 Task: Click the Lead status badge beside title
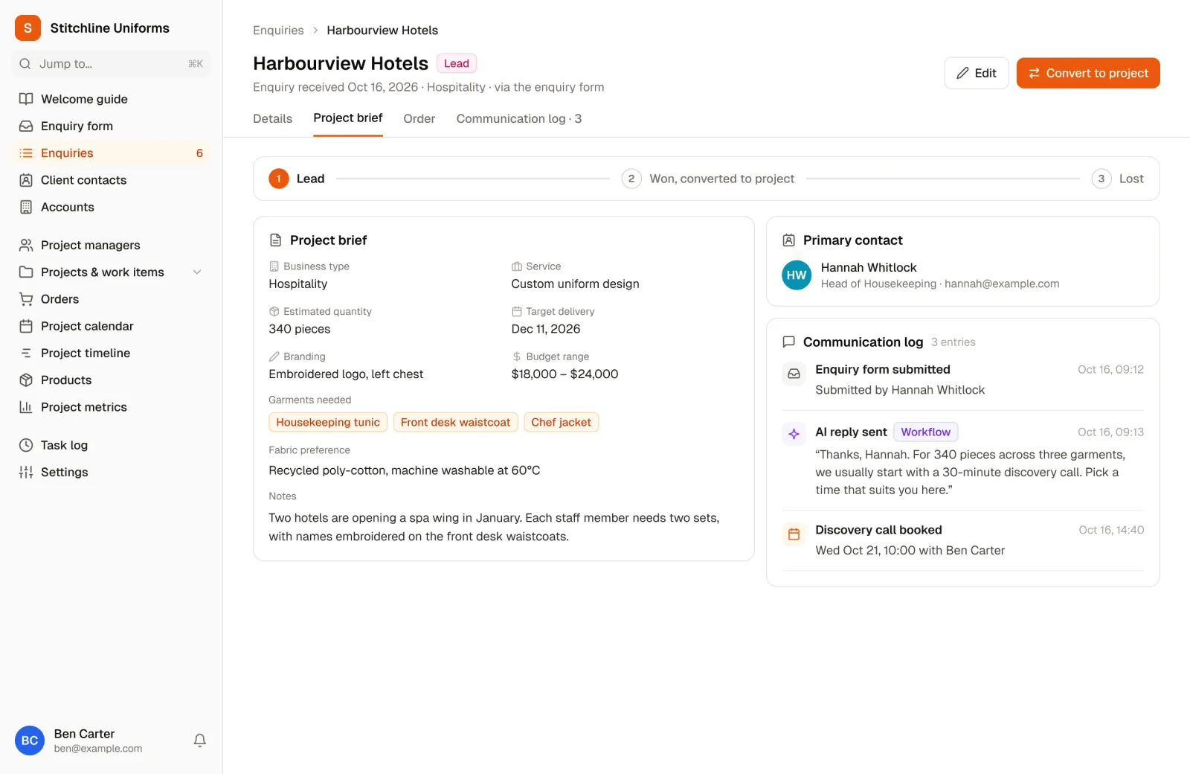coord(457,63)
